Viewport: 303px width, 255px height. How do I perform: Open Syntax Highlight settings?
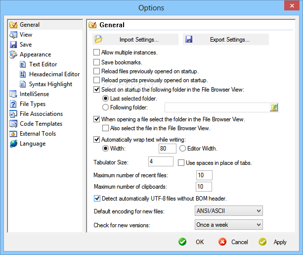[x=50, y=84]
